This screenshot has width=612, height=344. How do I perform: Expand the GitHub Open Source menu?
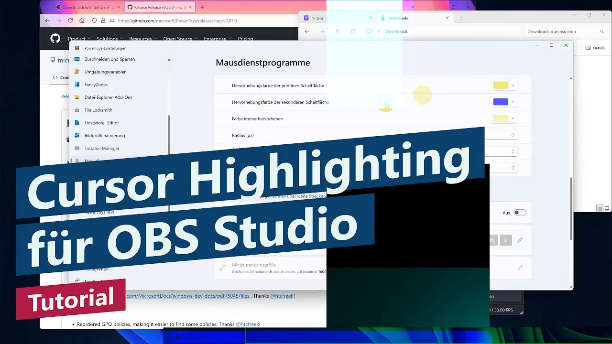tap(180, 39)
